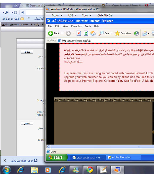The height and width of the screenshot is (177, 154).
Task: Open the Mail icon dropdown arrow
Action: [x=148, y=33]
